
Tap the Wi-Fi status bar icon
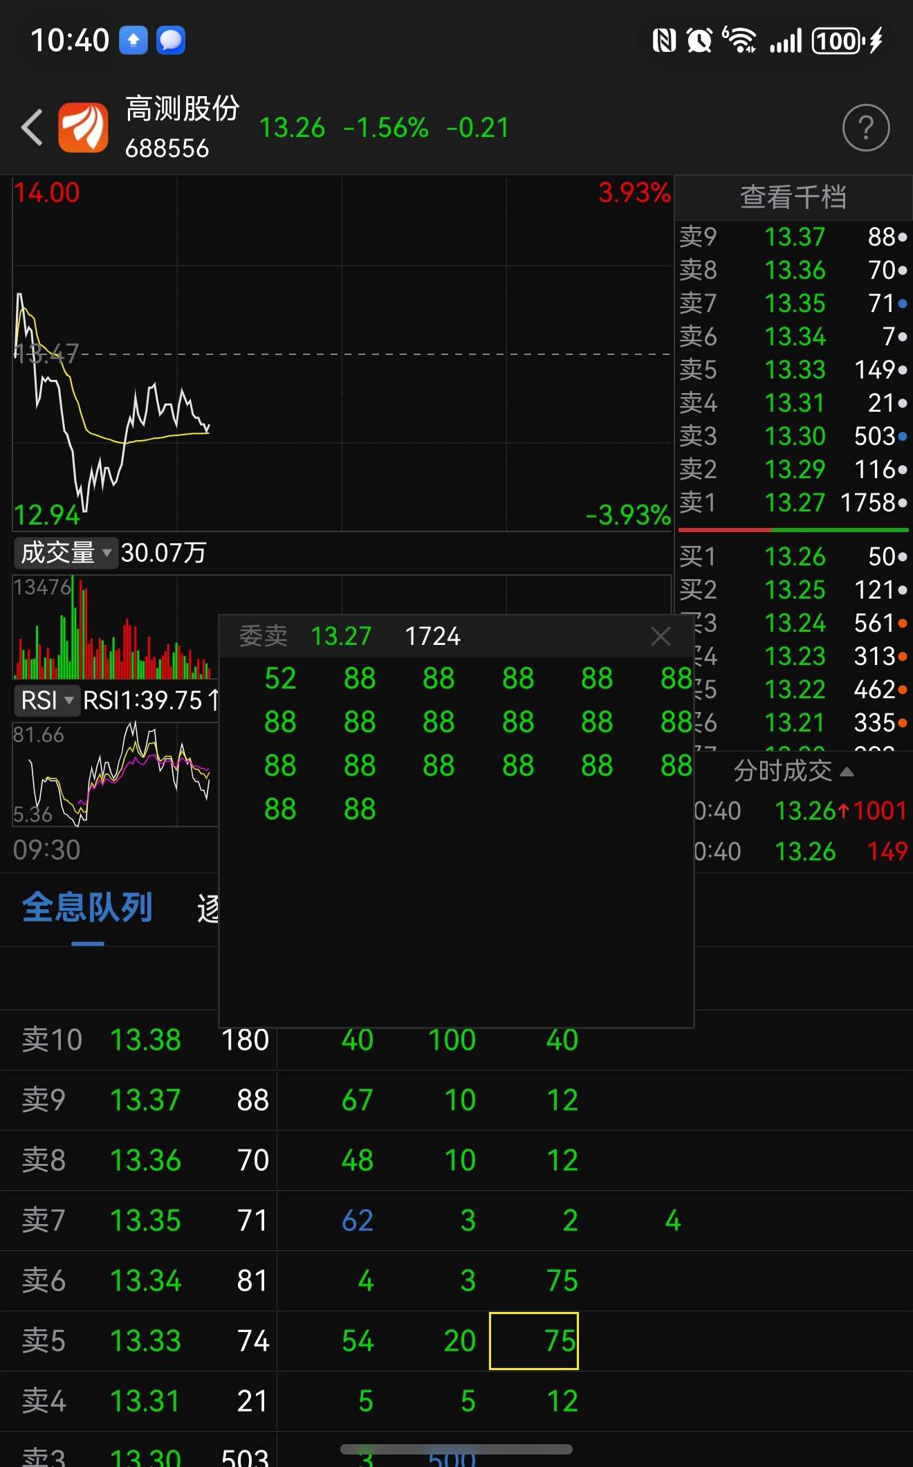coord(739,40)
